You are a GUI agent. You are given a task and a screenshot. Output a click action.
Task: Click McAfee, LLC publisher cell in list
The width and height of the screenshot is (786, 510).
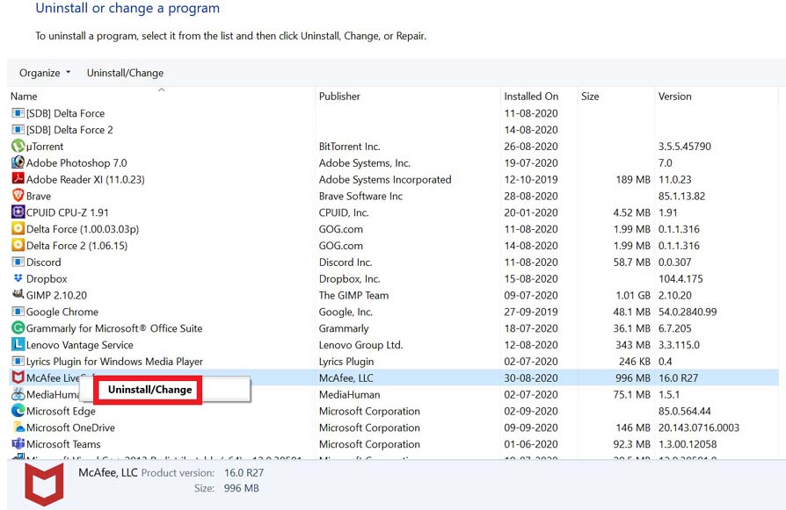tap(346, 377)
